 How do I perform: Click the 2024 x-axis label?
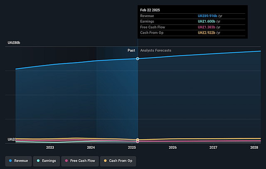coord(91,147)
